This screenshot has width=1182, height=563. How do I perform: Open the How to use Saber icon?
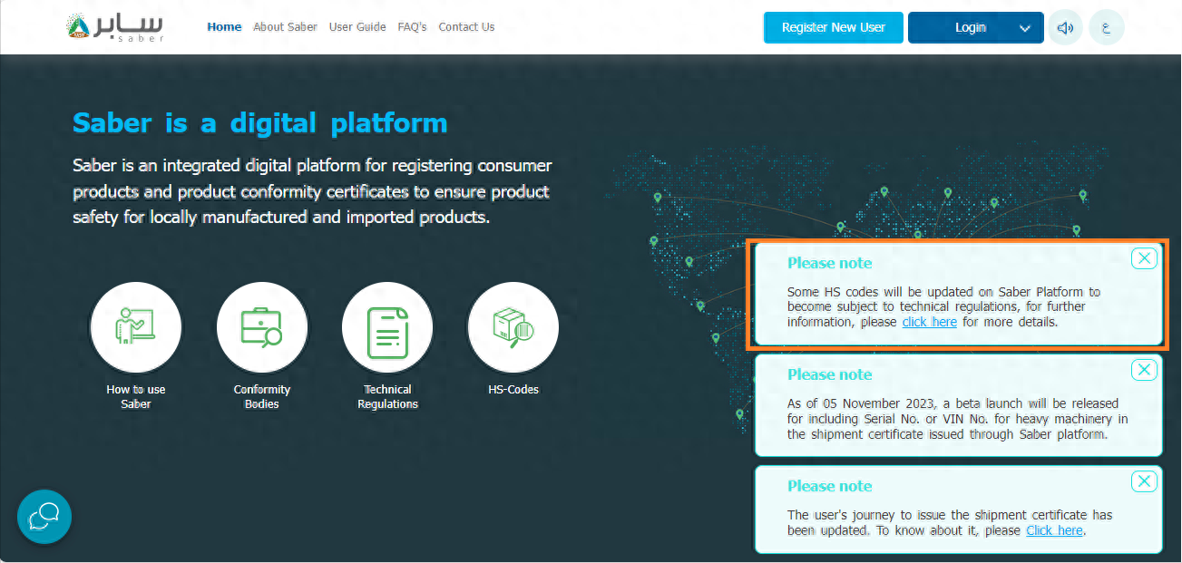point(136,327)
